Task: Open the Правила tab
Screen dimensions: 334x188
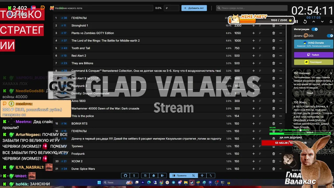Action: (x=179, y=175)
